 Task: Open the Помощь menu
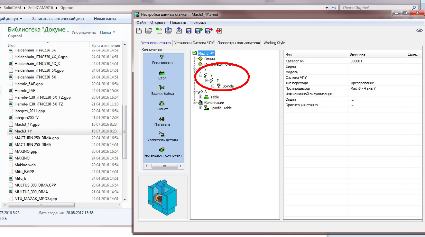[x=198, y=23]
